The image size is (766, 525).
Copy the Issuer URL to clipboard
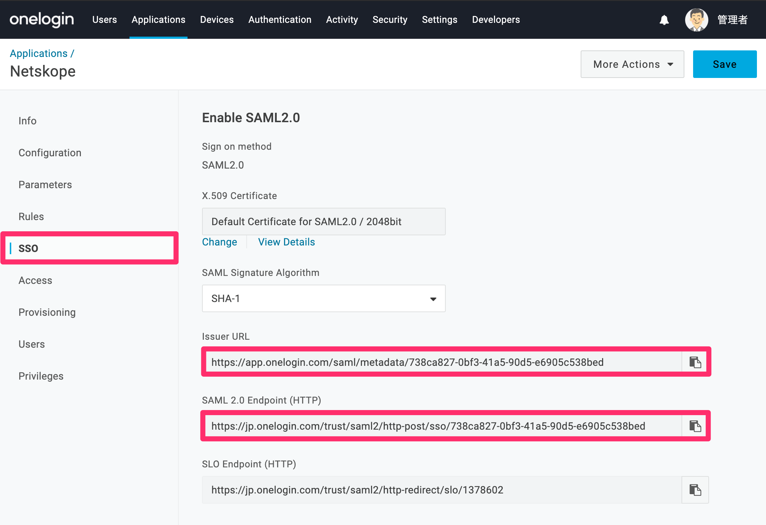click(695, 362)
